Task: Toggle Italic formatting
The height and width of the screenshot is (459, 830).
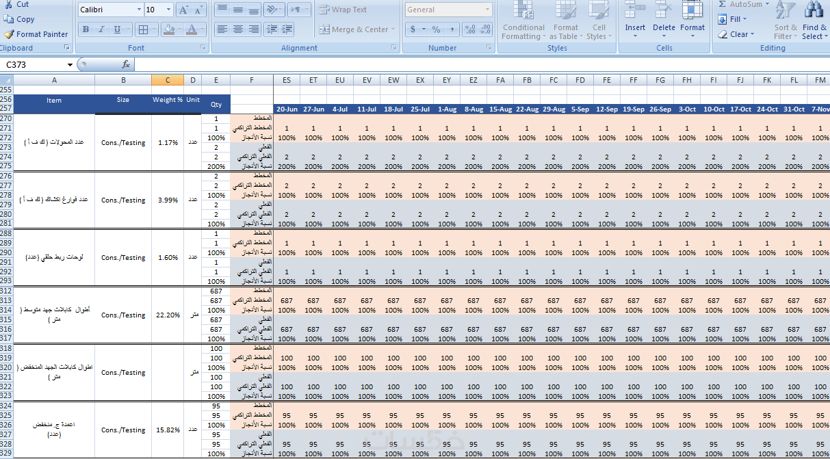Action: point(101,29)
